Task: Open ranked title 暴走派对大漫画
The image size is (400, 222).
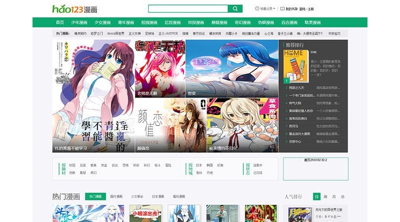Action: click(300, 134)
